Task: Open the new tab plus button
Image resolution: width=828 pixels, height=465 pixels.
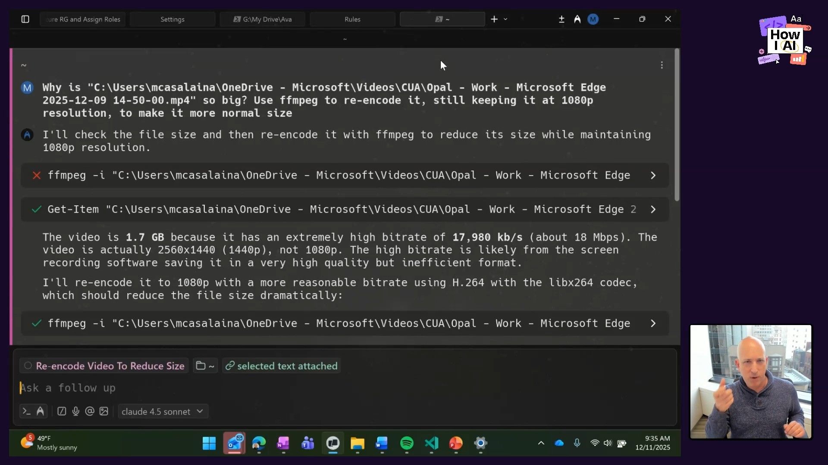Action: pos(494,19)
